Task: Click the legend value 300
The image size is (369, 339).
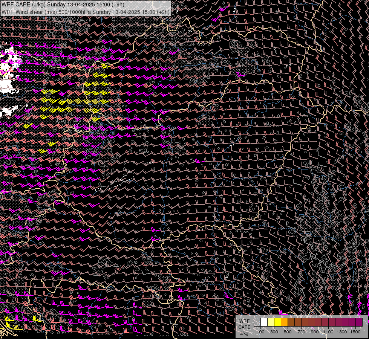Action: point(274,332)
